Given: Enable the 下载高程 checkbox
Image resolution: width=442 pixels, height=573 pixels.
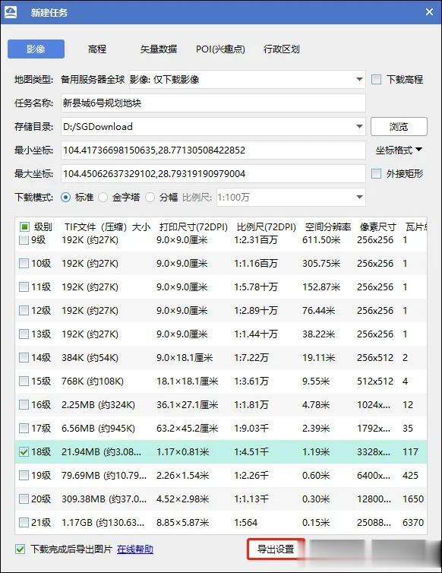Looking at the screenshot, I should [376, 79].
